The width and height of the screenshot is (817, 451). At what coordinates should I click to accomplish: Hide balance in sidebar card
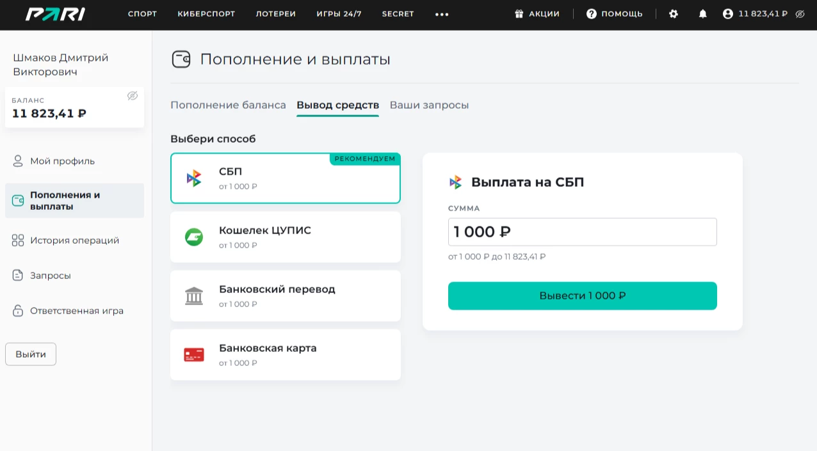(x=133, y=96)
